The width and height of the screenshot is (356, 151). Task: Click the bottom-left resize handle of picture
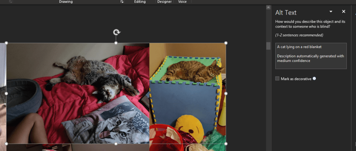[x=6, y=144]
